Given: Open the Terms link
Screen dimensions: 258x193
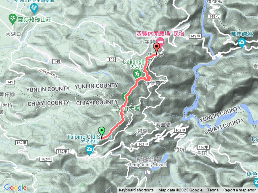Looking at the screenshot, I should pyautogui.click(x=212, y=190).
